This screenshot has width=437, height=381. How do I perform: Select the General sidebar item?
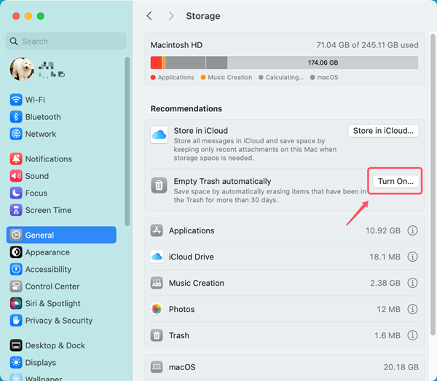(x=61, y=235)
